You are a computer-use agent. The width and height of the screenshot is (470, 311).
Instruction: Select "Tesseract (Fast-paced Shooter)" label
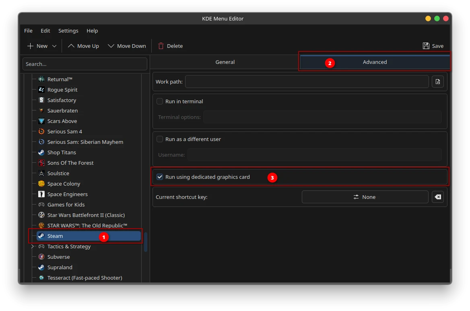tap(85, 278)
